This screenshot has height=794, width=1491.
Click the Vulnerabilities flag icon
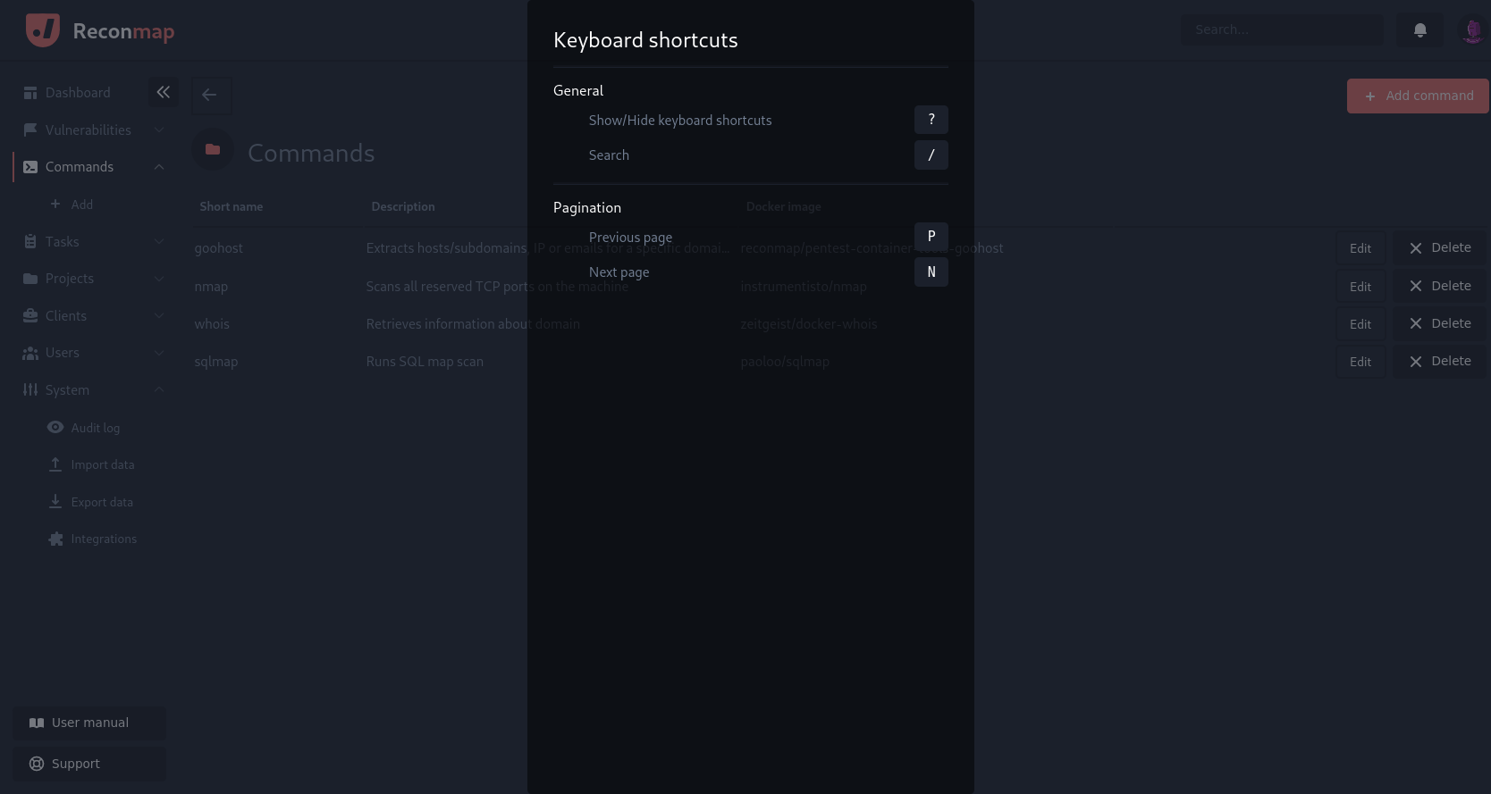(30, 130)
